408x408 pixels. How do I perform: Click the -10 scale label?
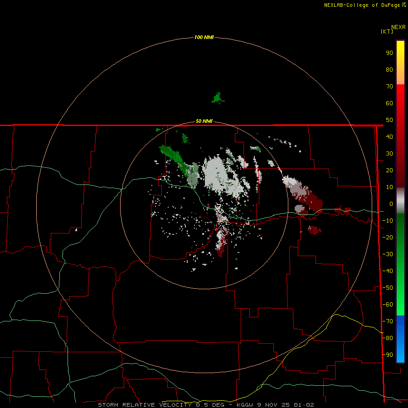click(388, 221)
